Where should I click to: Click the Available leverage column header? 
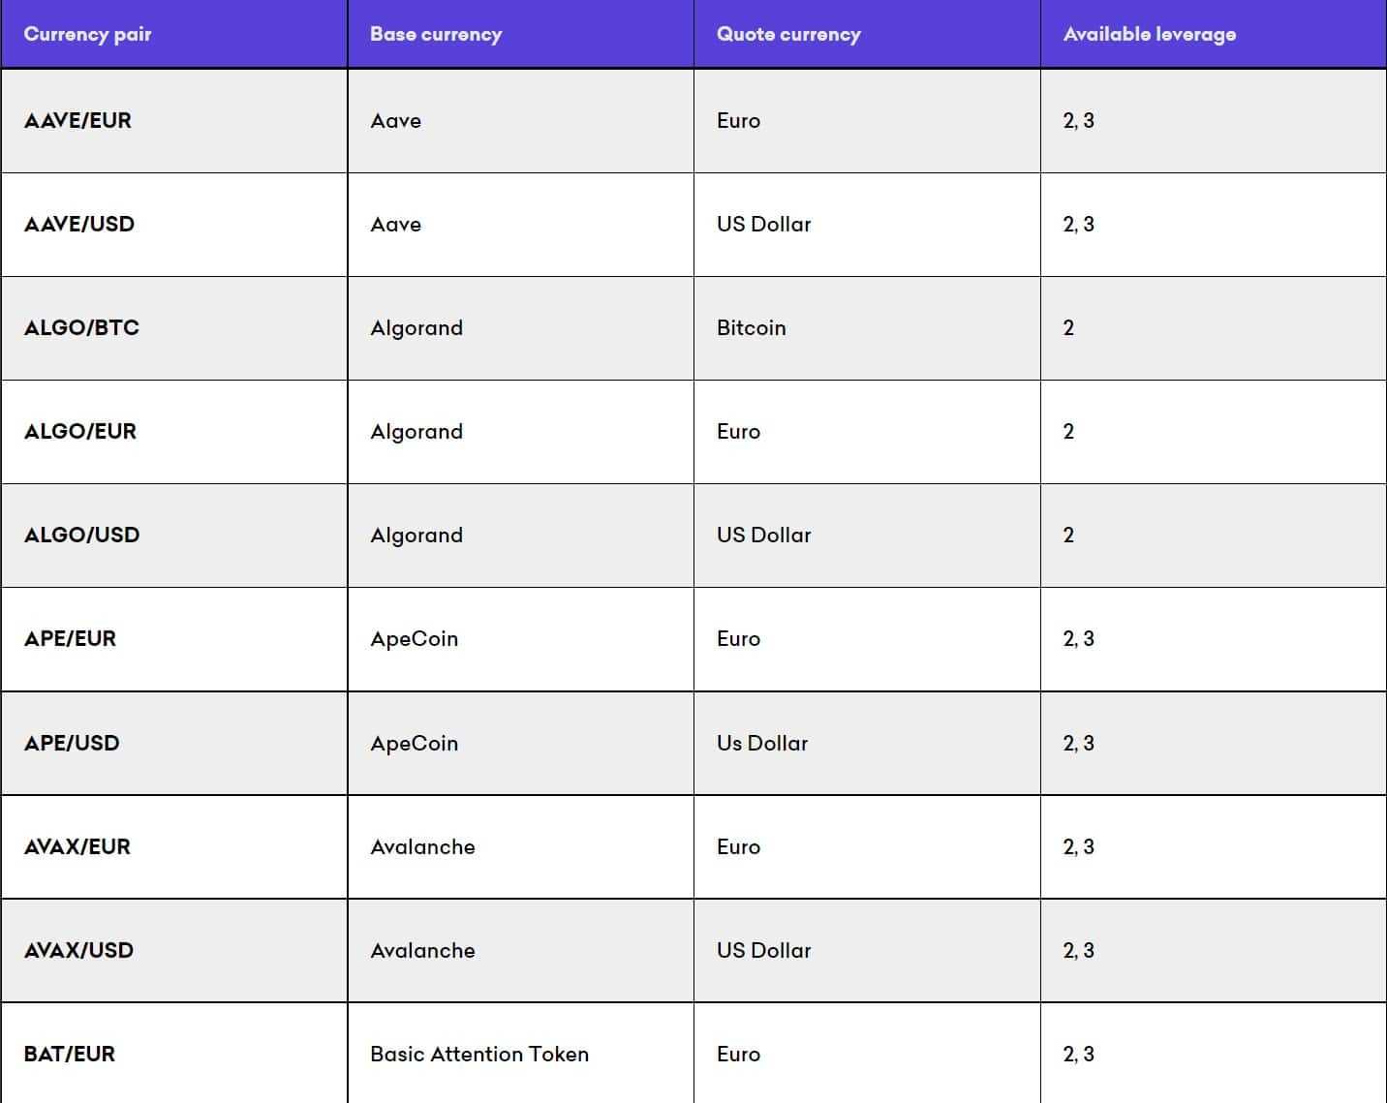tap(1150, 34)
